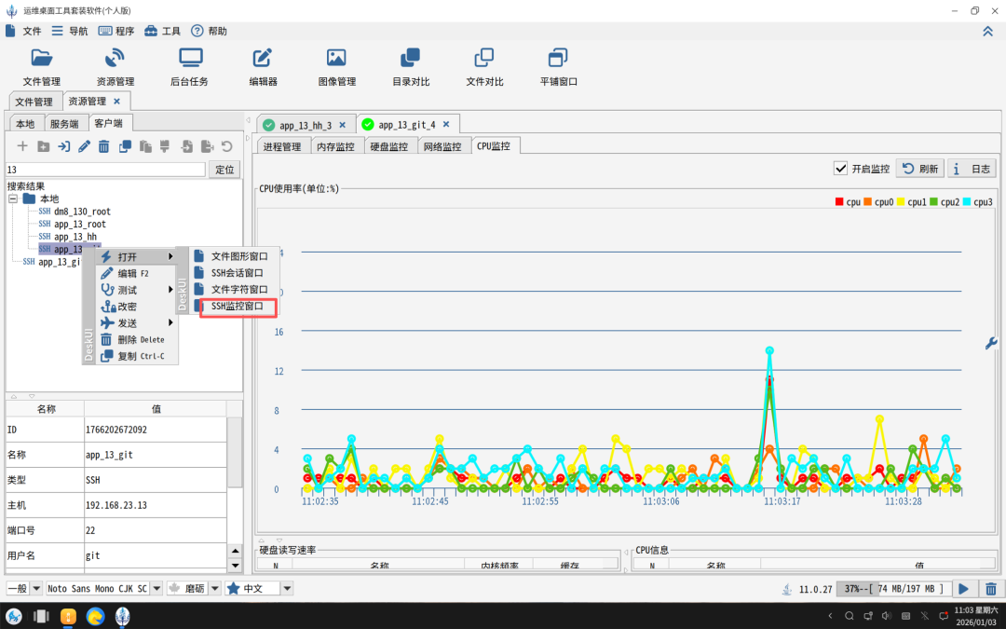Image resolution: width=1006 pixels, height=629 pixels.
Task: Click the 定位 locate button
Action: click(x=224, y=170)
